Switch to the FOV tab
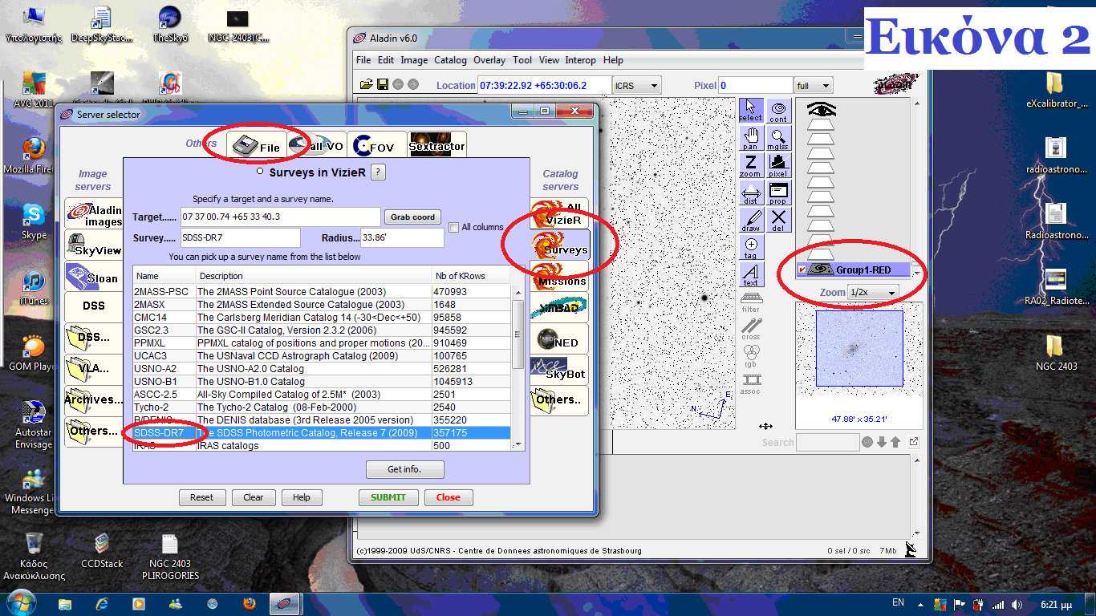Image resolution: width=1096 pixels, height=616 pixels. pyautogui.click(x=376, y=145)
